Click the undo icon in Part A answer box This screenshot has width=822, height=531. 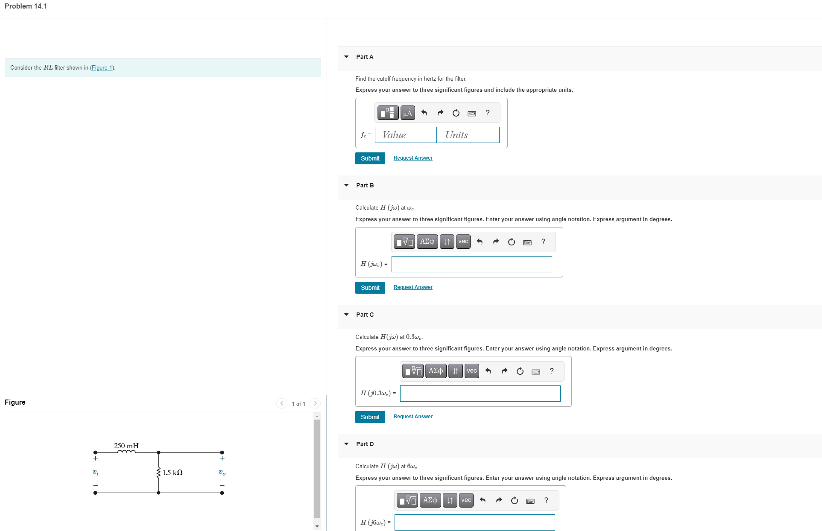(x=424, y=113)
